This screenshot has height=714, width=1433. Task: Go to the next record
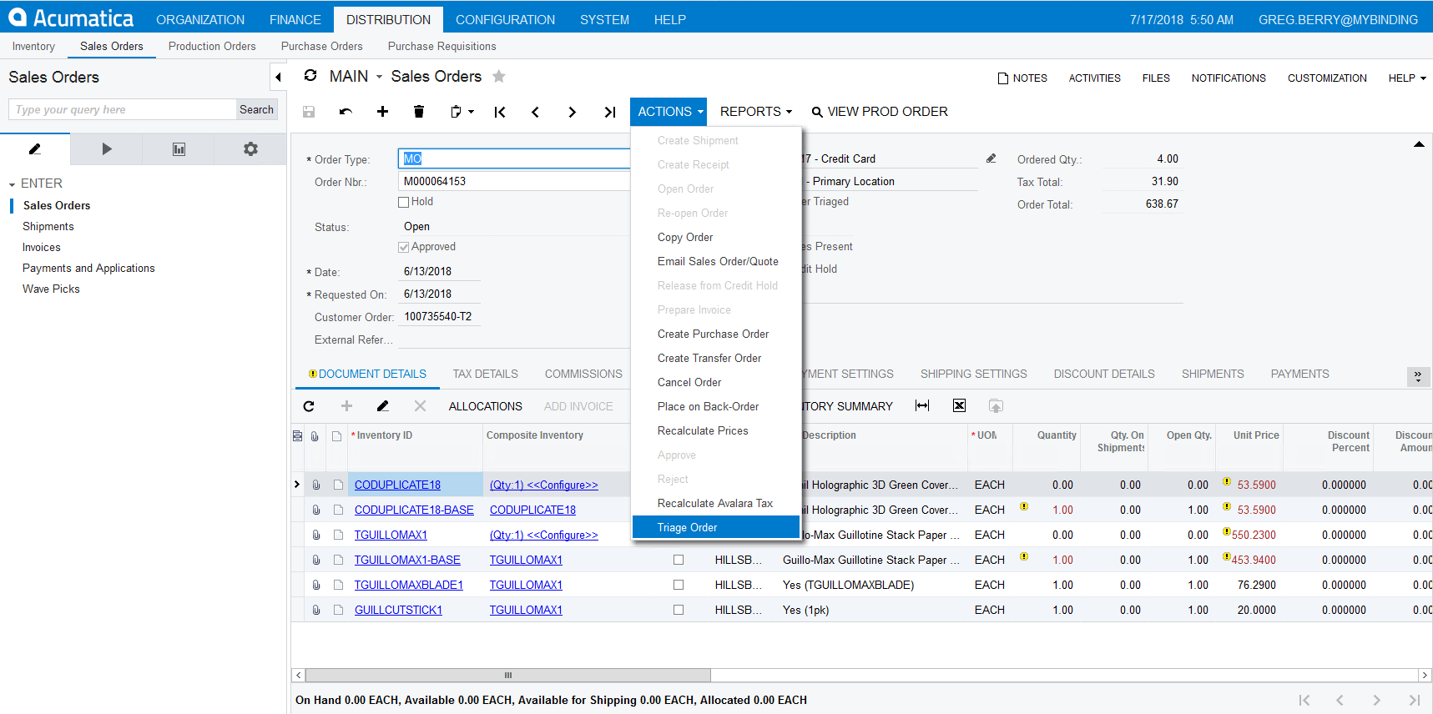tap(572, 112)
